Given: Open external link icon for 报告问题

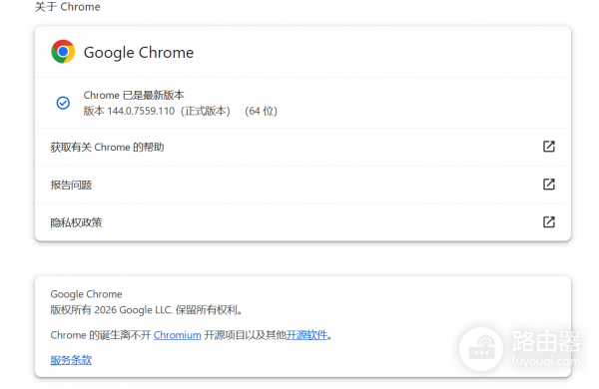Looking at the screenshot, I should point(548,184).
